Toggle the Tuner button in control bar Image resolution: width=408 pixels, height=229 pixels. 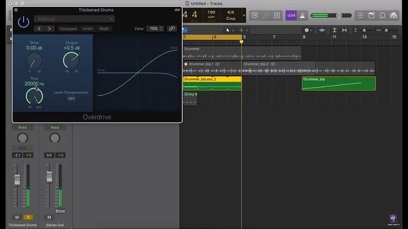[x=266, y=15]
